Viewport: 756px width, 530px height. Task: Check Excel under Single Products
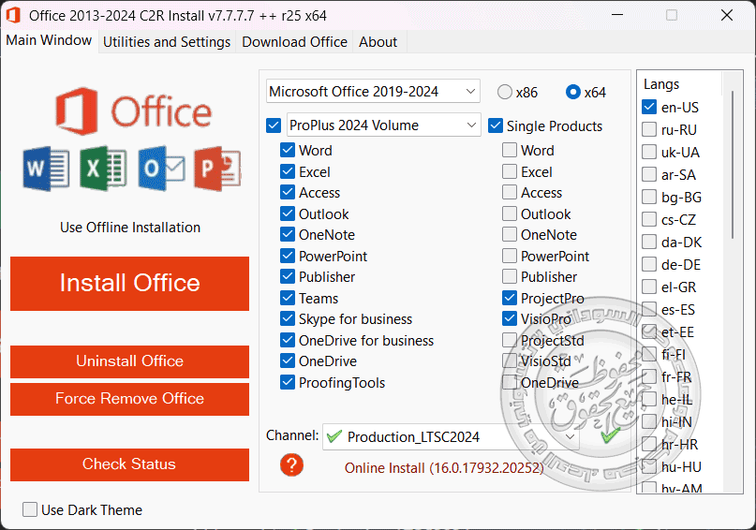coord(510,171)
